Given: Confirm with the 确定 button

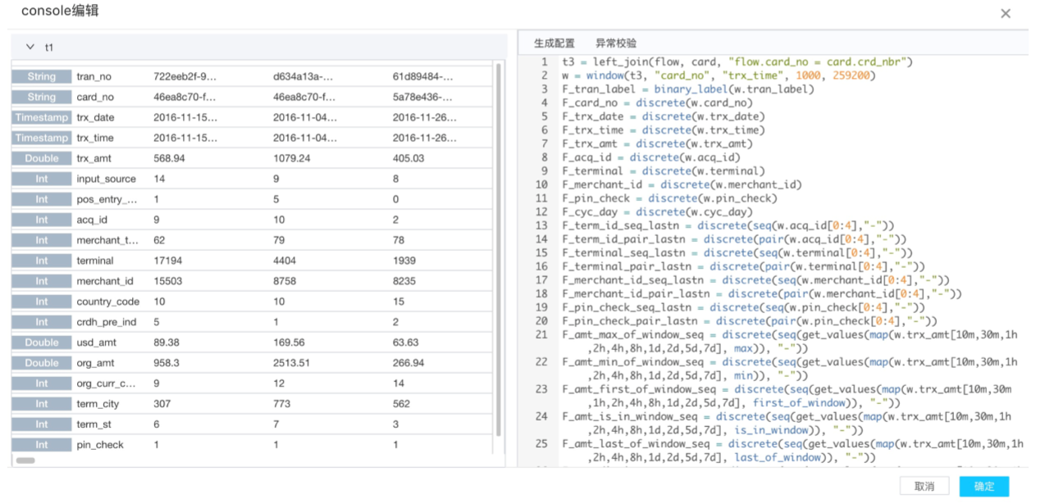Looking at the screenshot, I should 984,486.
